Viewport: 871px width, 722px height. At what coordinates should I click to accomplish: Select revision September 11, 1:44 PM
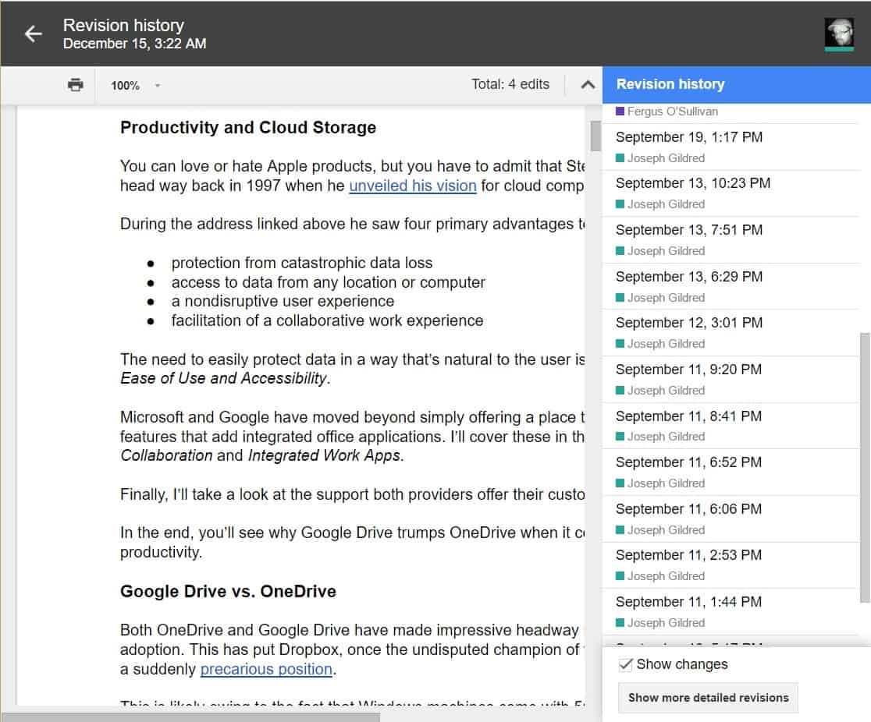[x=731, y=611]
